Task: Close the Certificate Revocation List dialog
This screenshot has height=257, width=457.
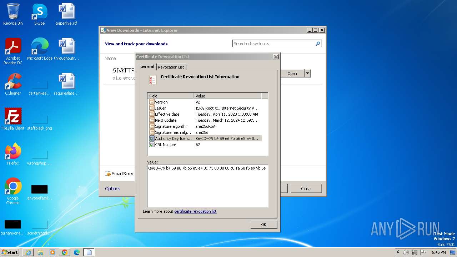Action: click(276, 57)
